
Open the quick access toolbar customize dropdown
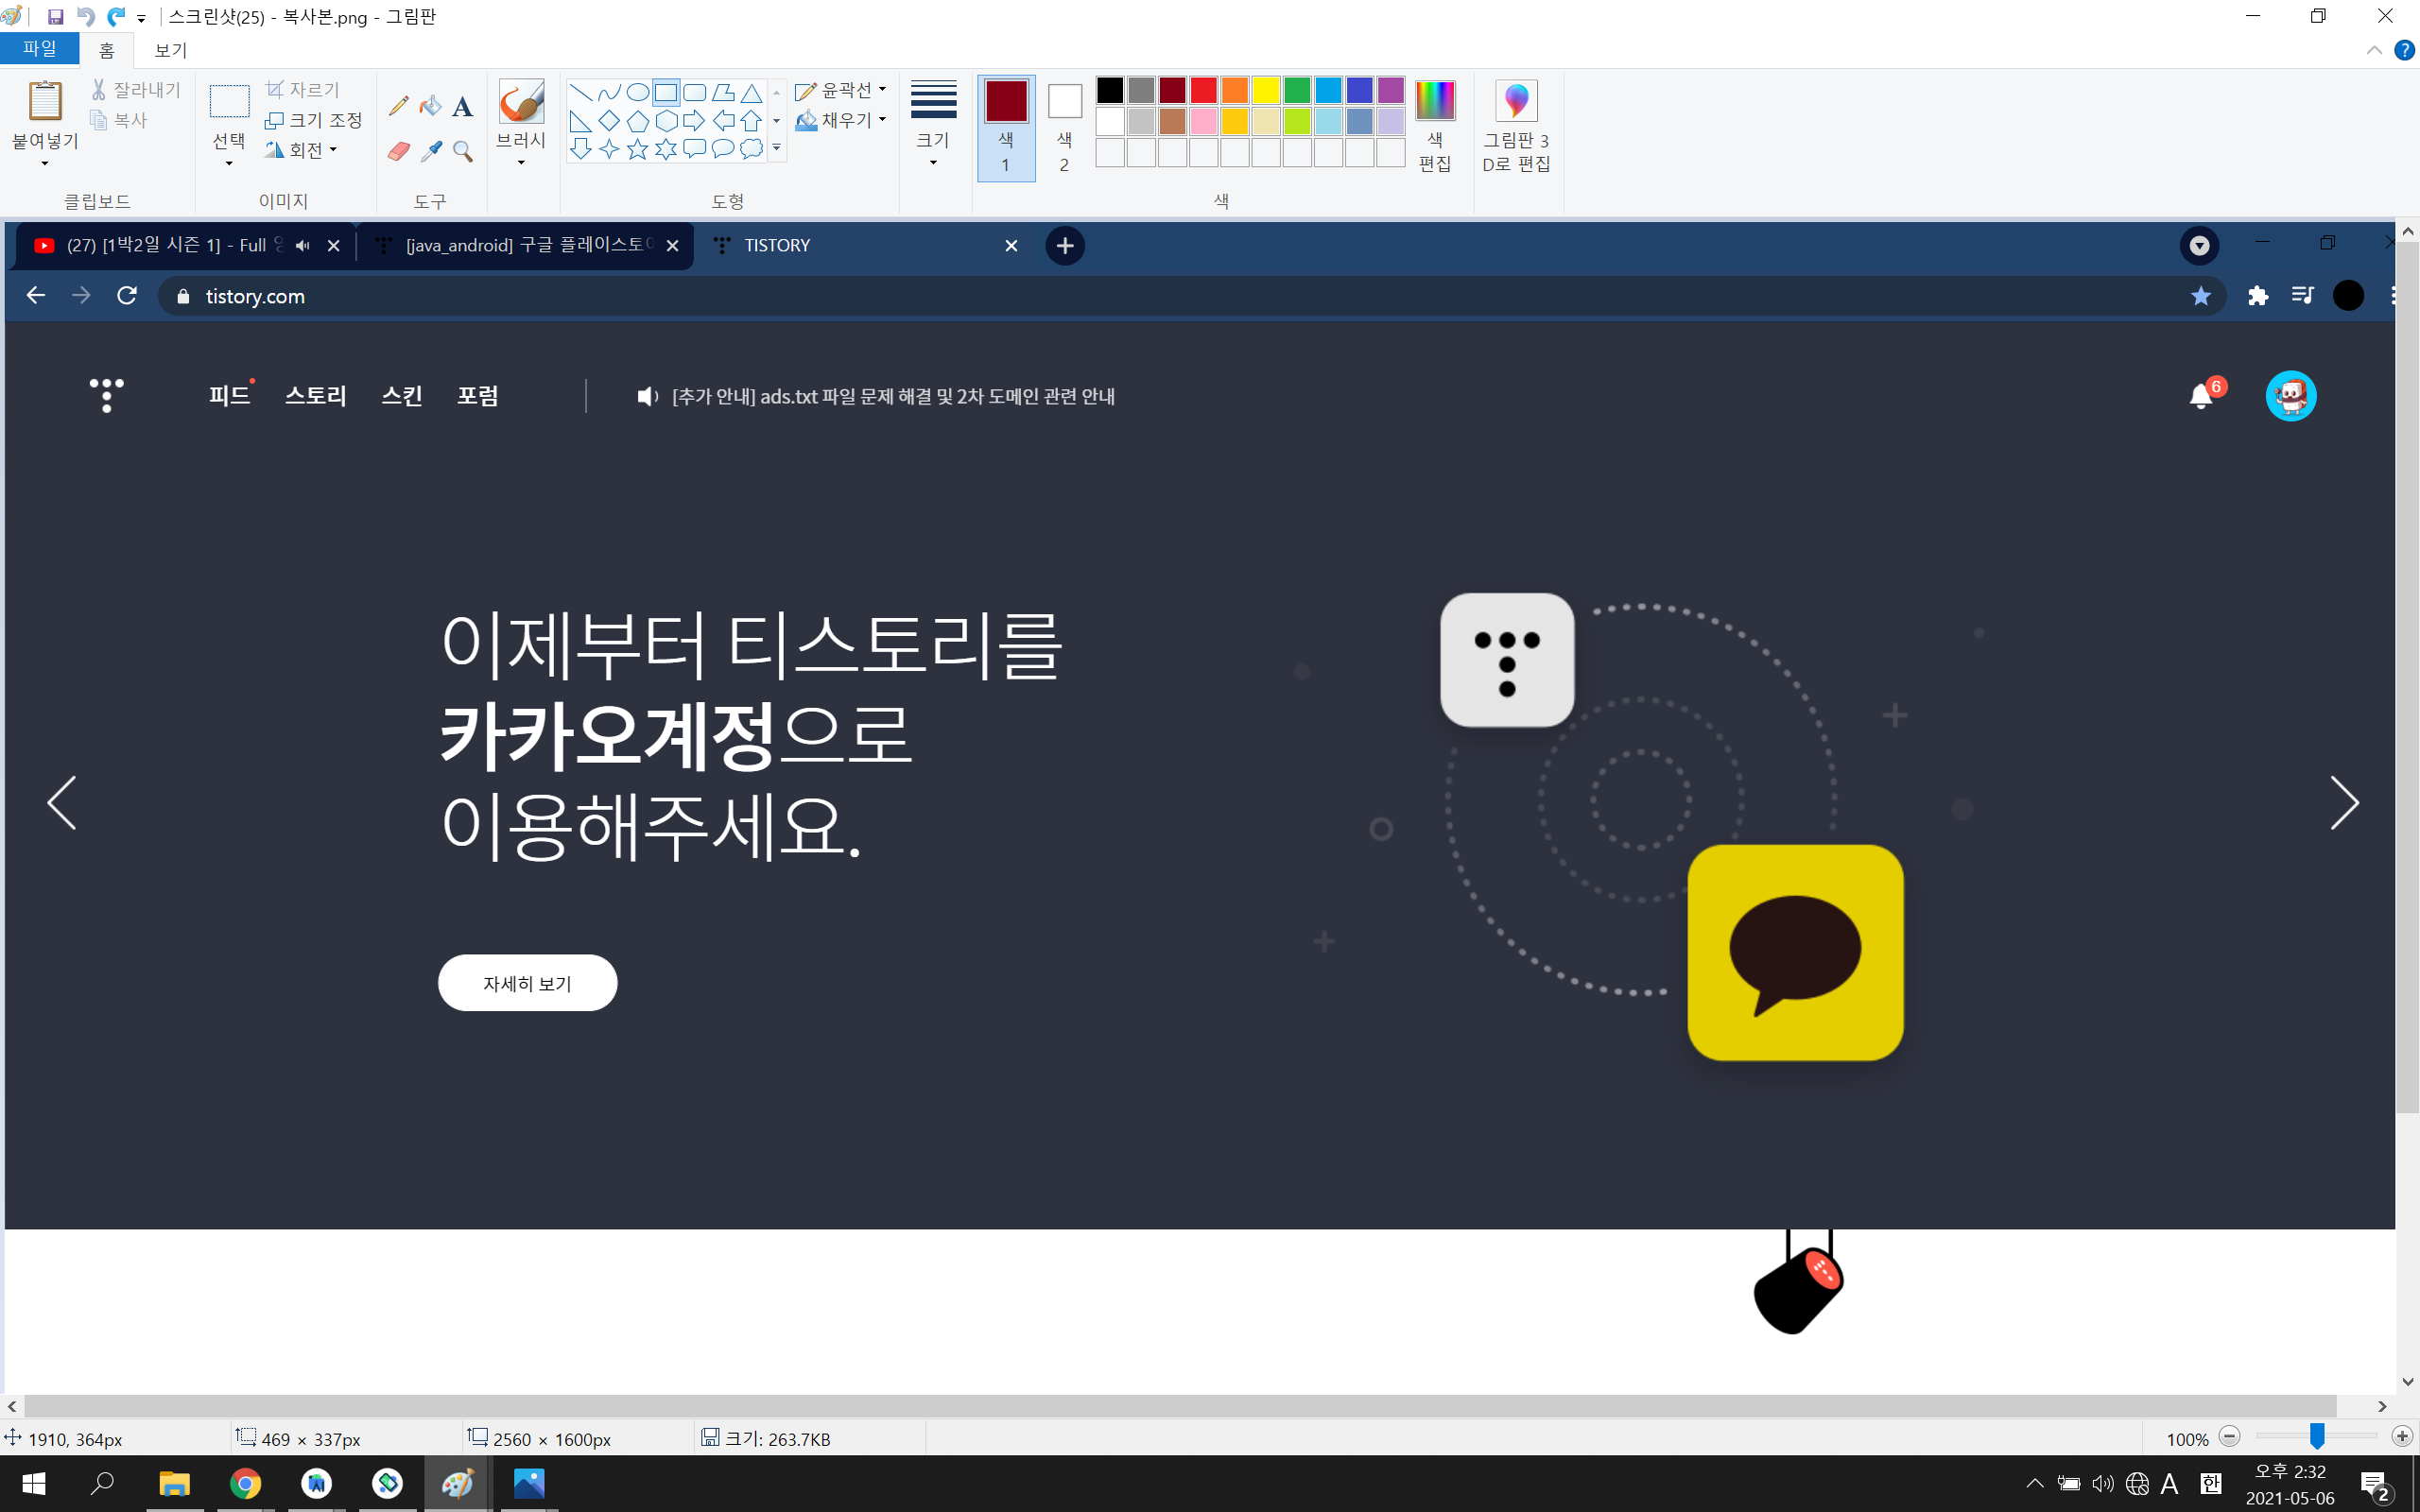tap(141, 18)
